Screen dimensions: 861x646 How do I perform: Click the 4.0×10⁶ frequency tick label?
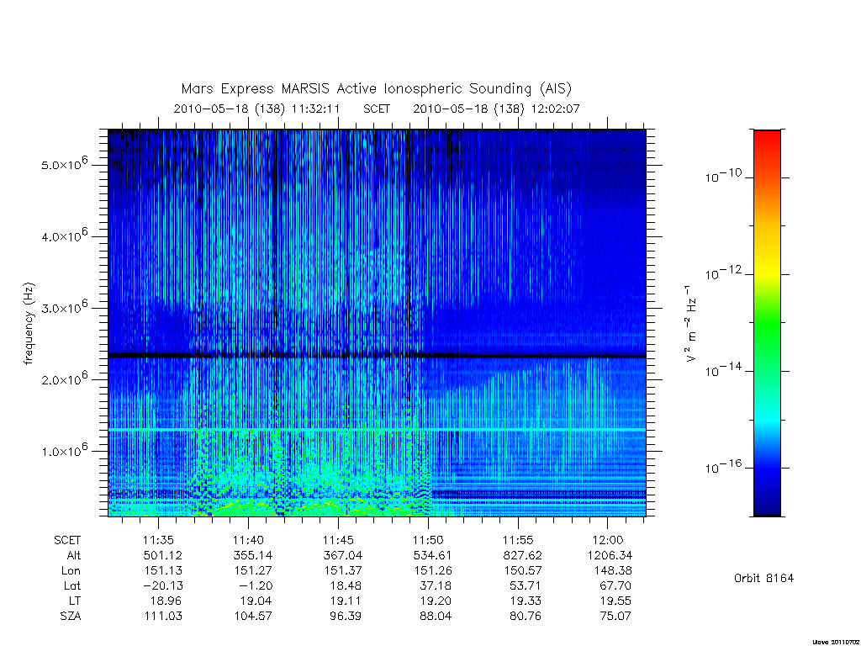click(64, 236)
